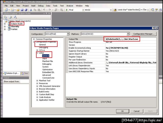
Task: Switch to the Solution Explorer tab
Action: point(11,73)
